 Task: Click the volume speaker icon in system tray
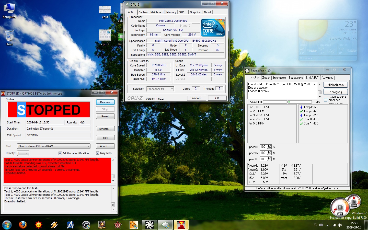(x=340, y=225)
